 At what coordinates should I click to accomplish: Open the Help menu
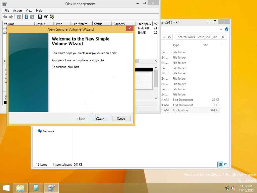(39, 11)
